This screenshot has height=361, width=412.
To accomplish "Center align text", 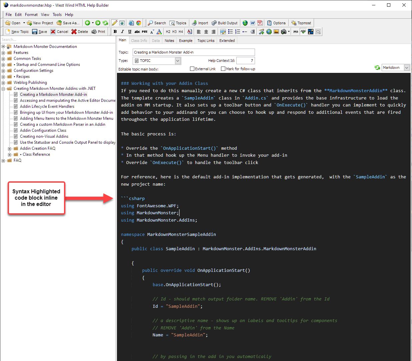I will pos(206,32).
